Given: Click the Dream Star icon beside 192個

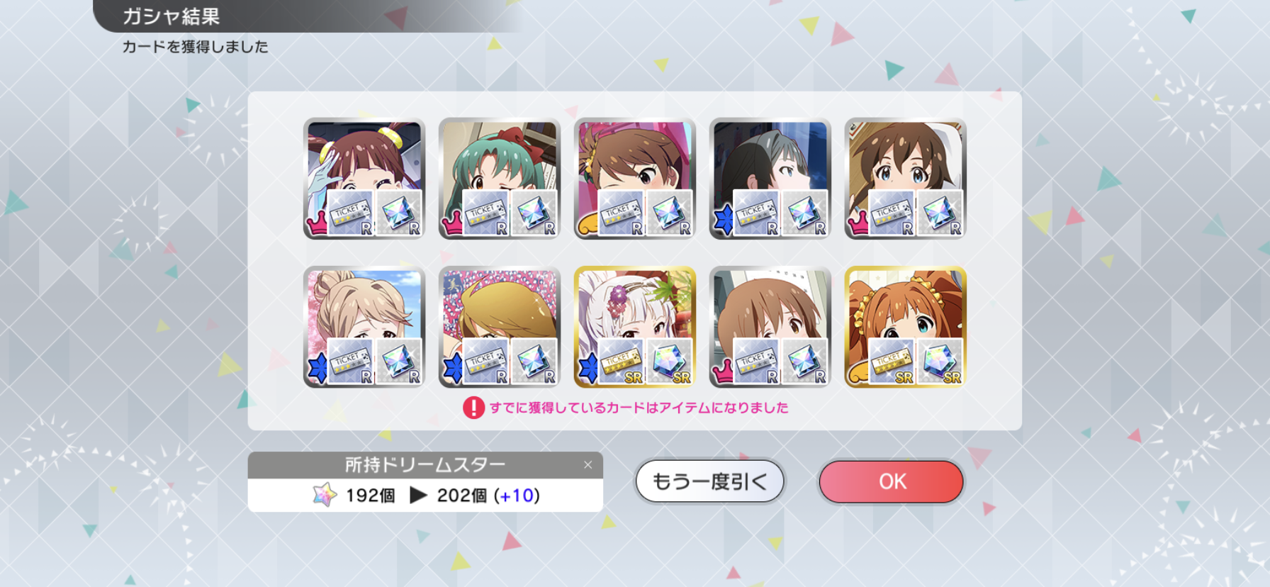Looking at the screenshot, I should click(325, 495).
